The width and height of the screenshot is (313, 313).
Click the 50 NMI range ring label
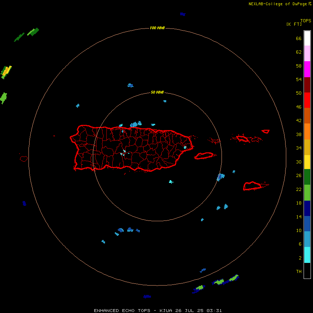coord(157,92)
